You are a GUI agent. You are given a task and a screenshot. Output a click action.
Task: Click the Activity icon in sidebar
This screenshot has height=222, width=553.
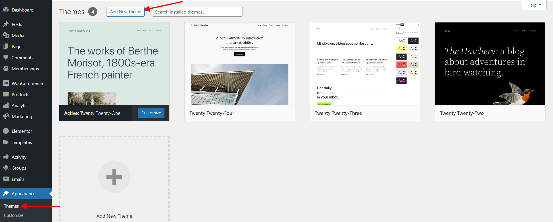tap(6, 157)
